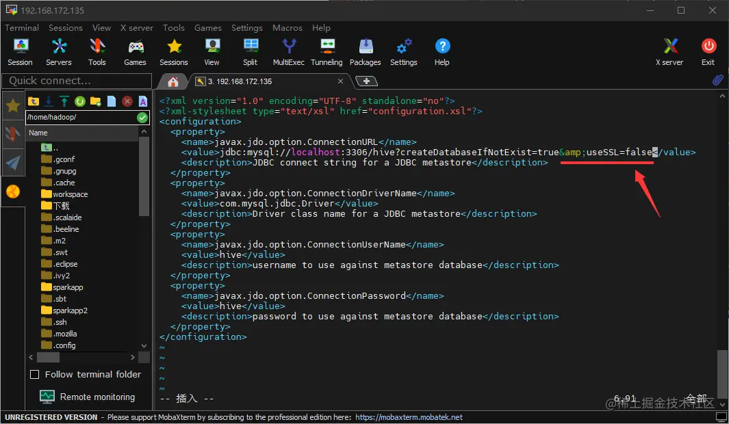Select the .gconf folder

point(58,159)
